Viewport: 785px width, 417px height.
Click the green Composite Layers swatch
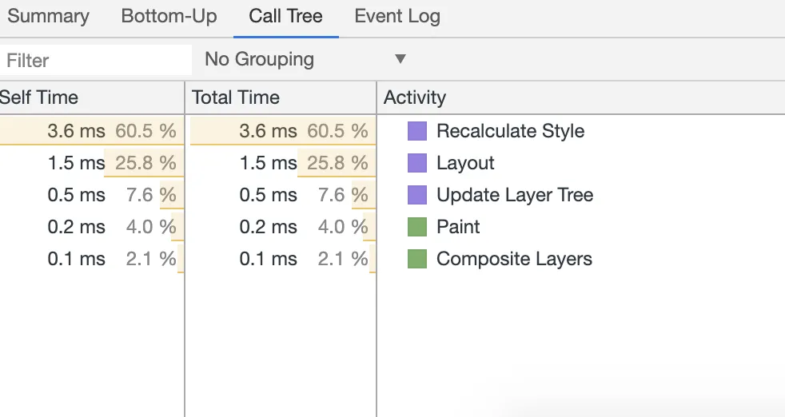point(417,260)
